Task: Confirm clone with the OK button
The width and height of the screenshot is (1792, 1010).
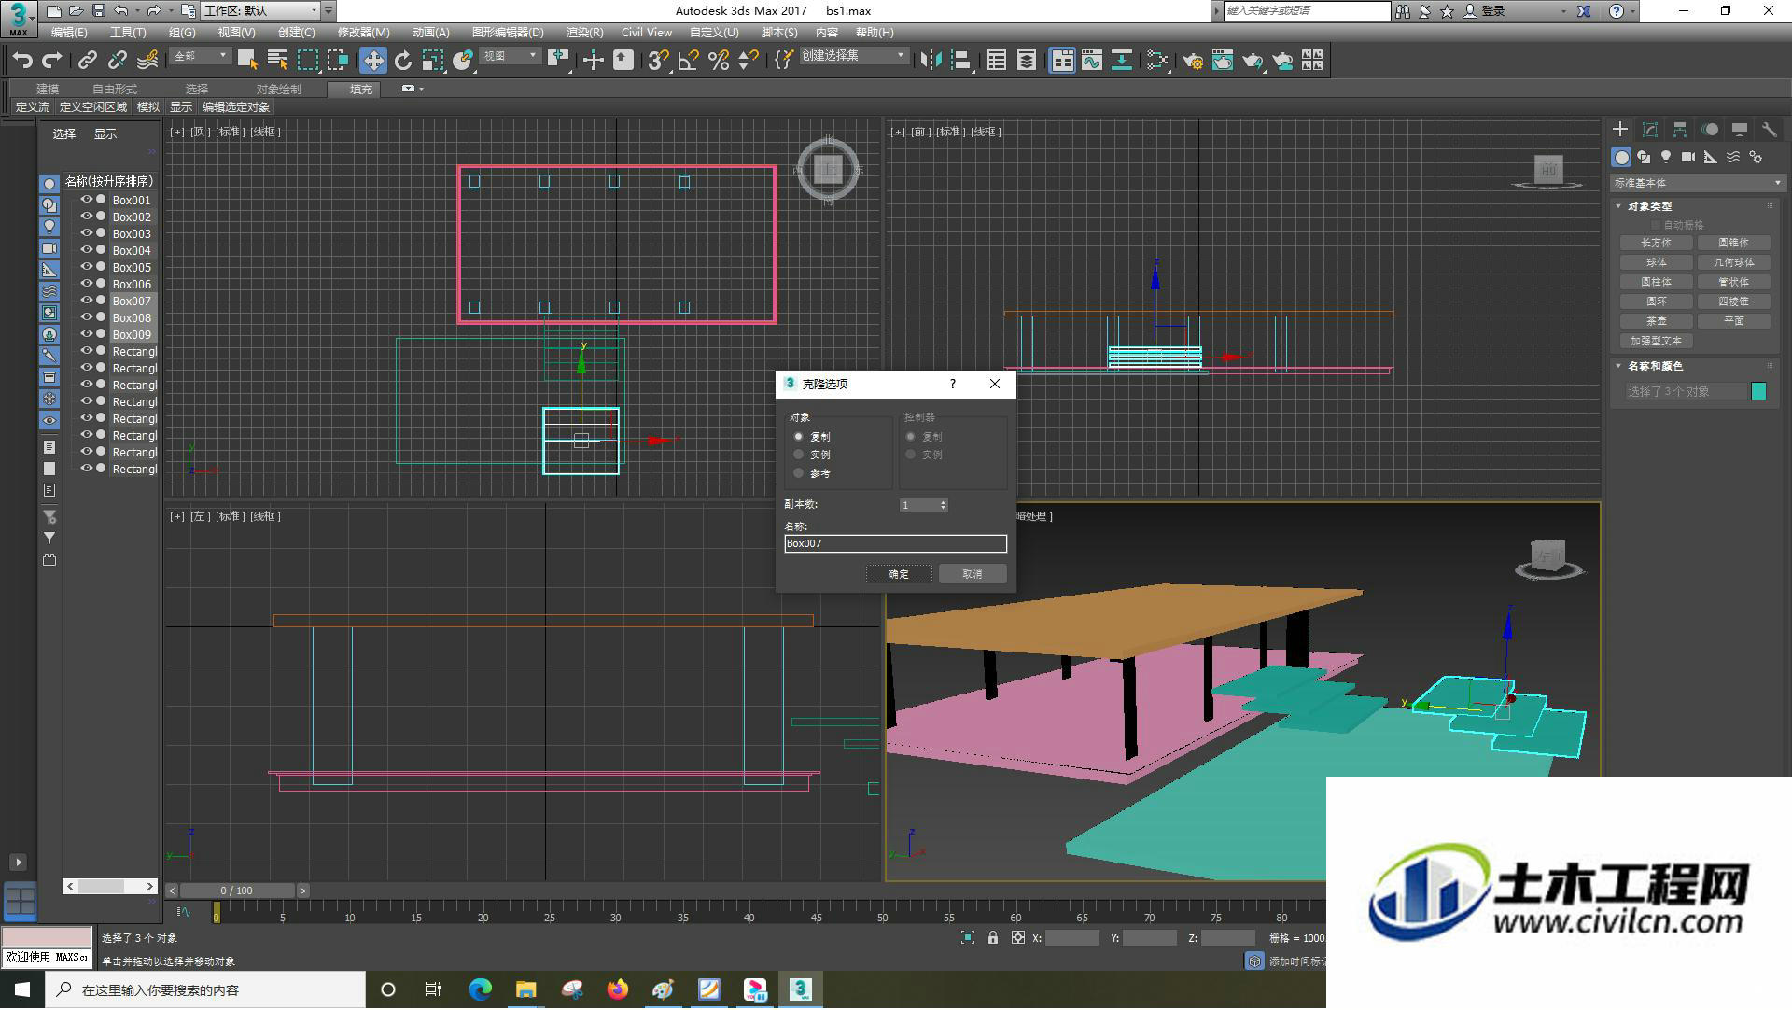Action: pos(898,574)
